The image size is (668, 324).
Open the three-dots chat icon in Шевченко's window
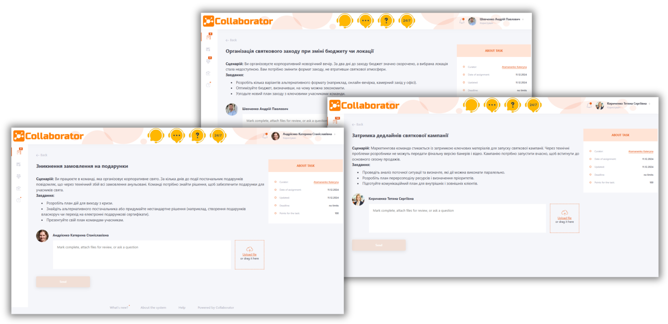[x=365, y=21]
